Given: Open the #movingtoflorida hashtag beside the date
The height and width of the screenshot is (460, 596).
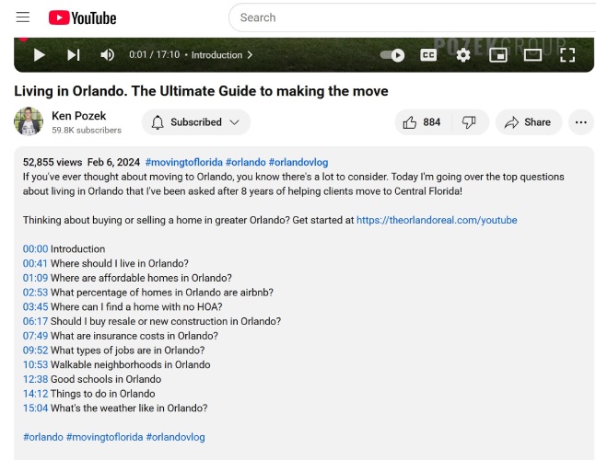Looking at the screenshot, I should click(x=184, y=163).
